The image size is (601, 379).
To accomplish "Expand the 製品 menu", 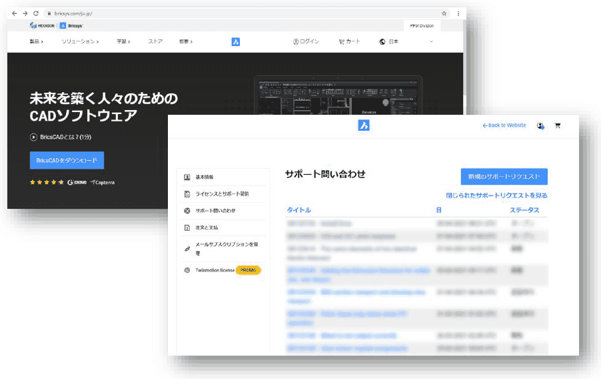I will [x=37, y=41].
